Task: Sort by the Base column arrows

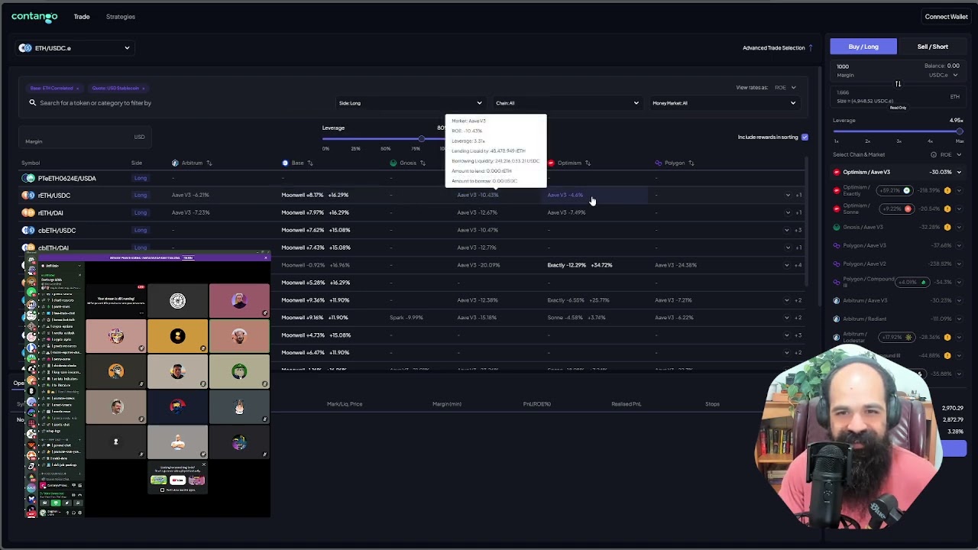Action: [309, 163]
